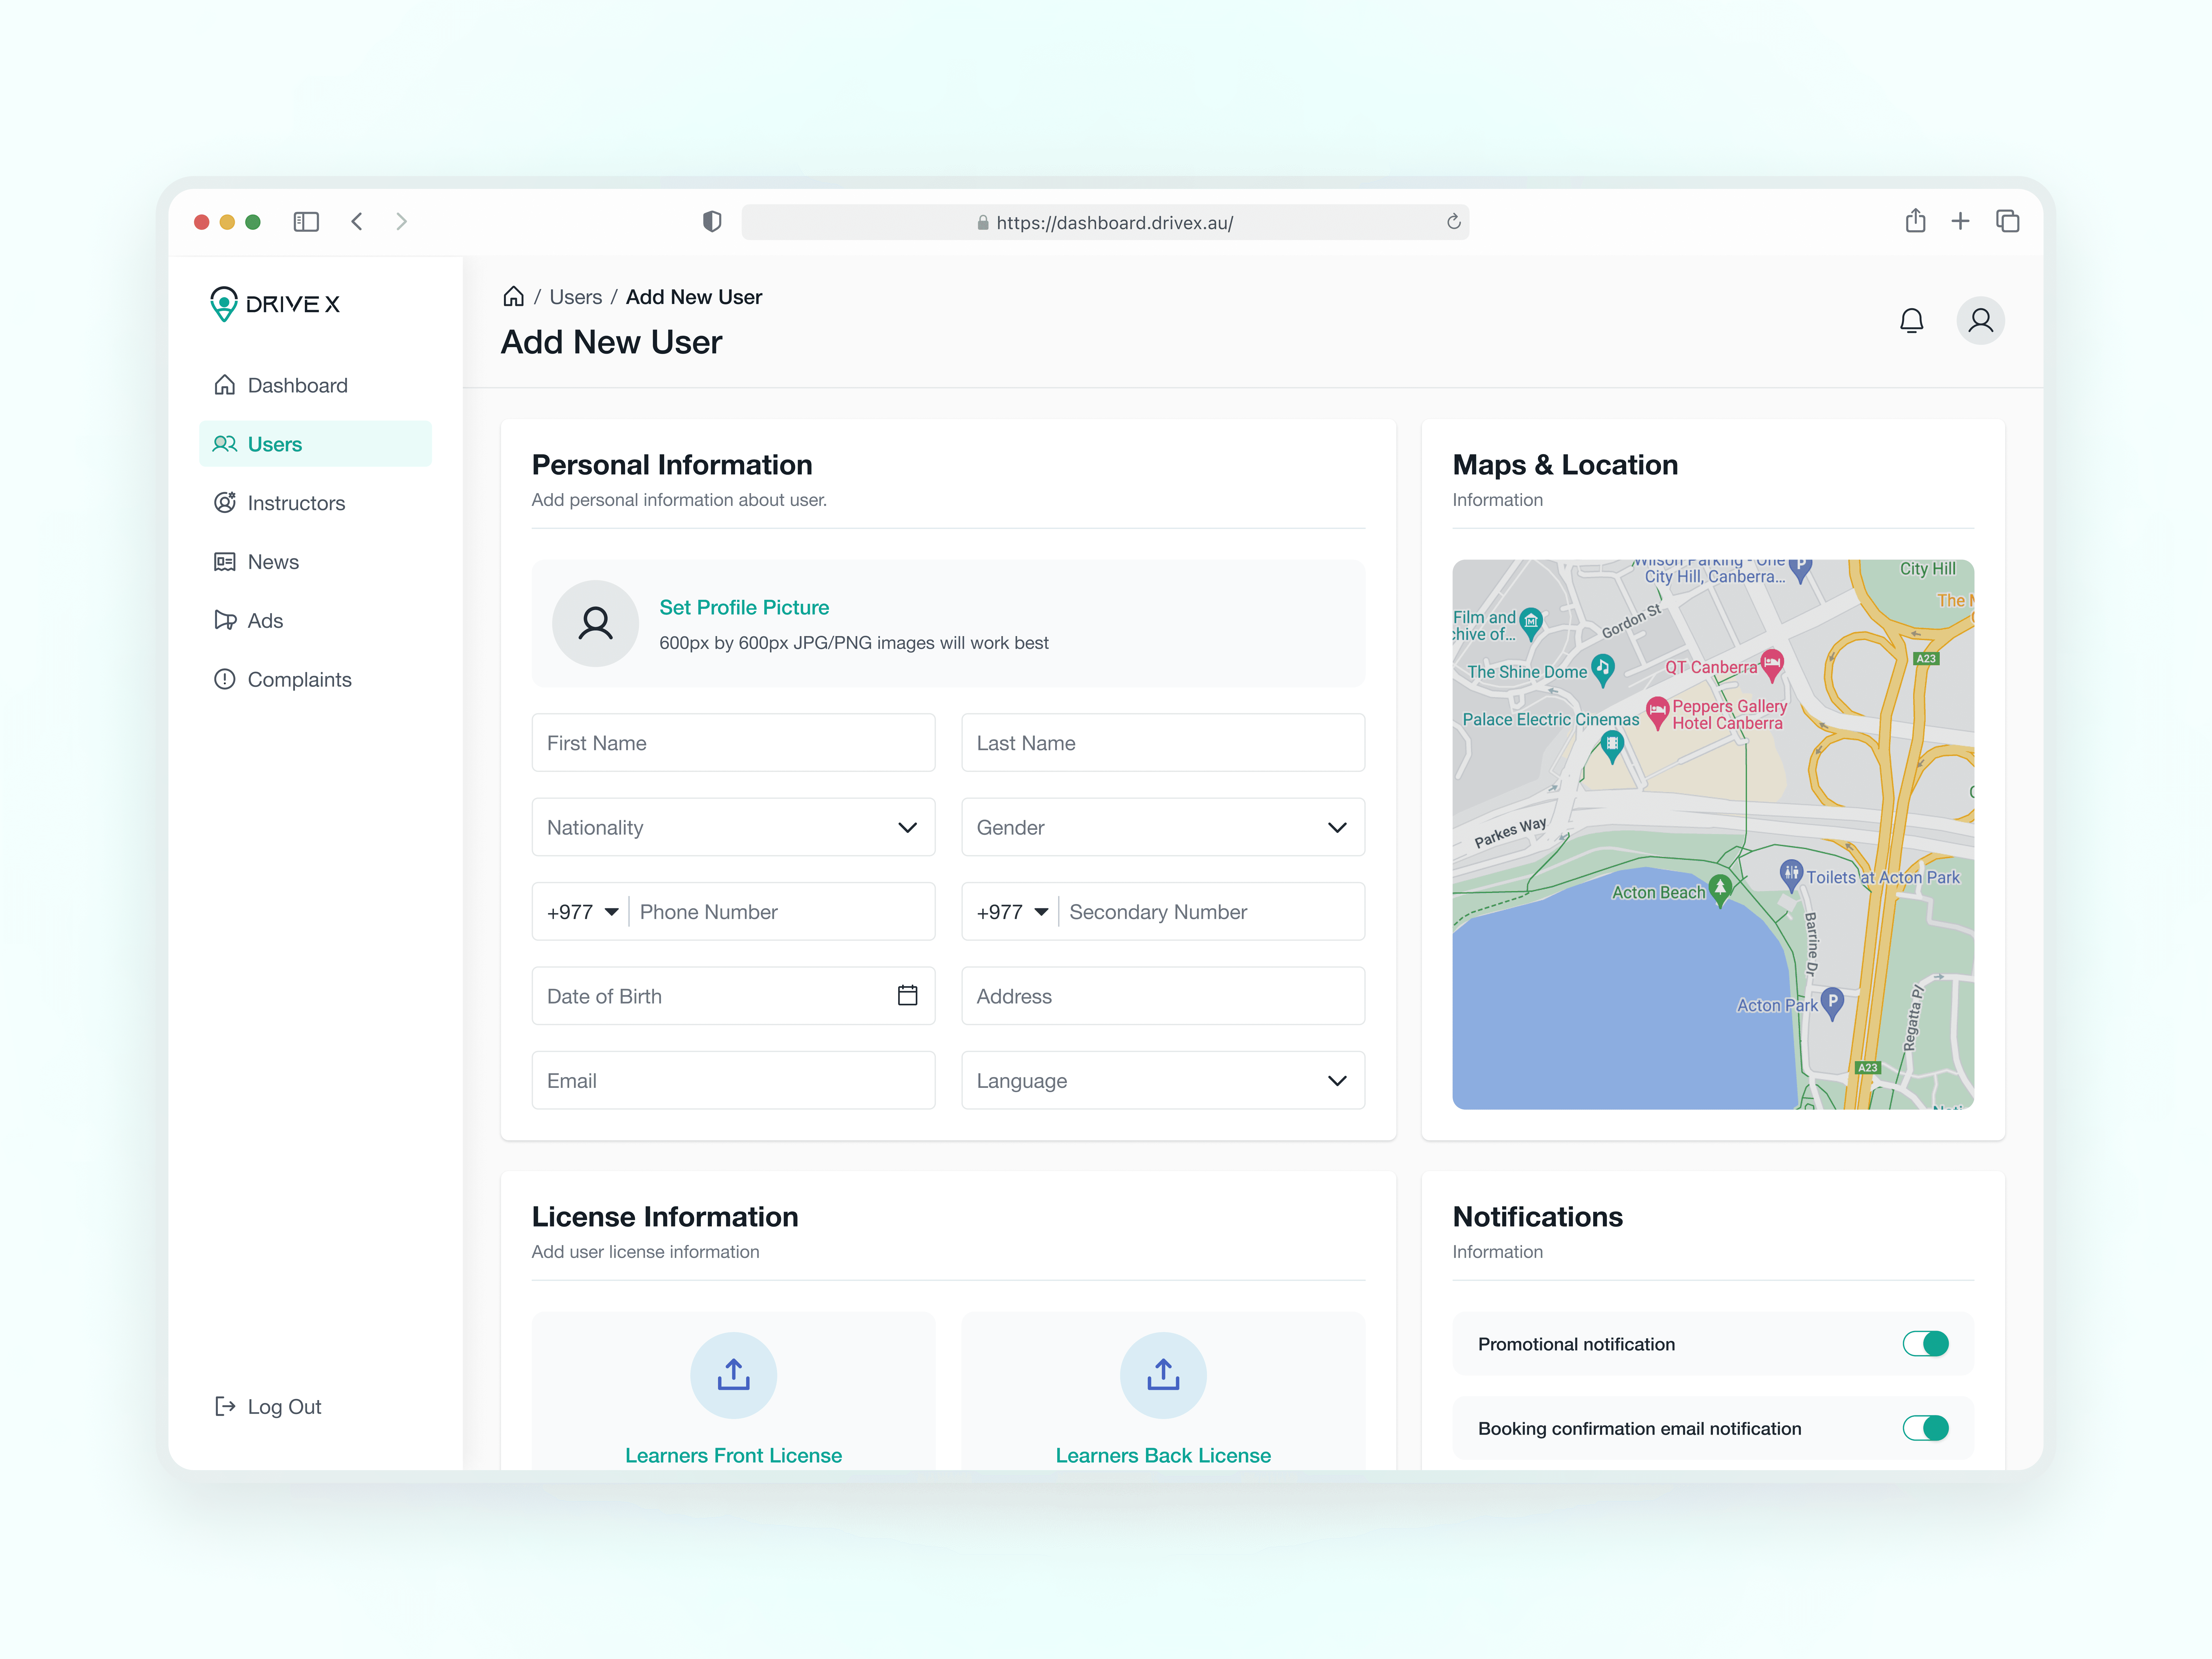Click the home breadcrumb icon
The image size is (2212, 1659).
(x=513, y=297)
